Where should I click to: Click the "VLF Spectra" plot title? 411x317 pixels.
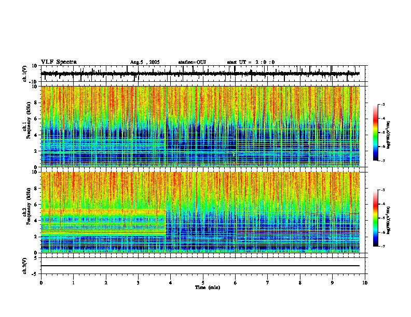pyautogui.click(x=59, y=62)
